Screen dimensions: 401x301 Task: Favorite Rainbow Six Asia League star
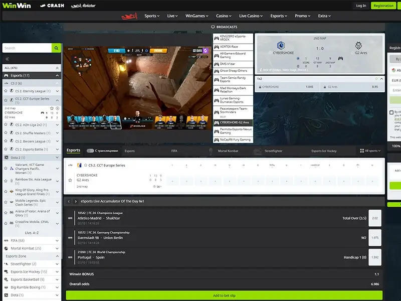(x=6, y=181)
